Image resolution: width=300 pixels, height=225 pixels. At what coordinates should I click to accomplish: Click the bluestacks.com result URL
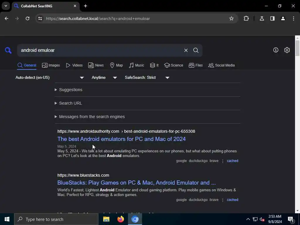pos(83,175)
